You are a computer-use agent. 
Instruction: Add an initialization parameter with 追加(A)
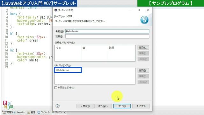tap(143, 48)
